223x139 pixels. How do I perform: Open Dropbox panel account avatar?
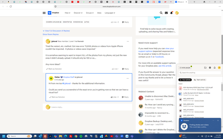point(219,68)
